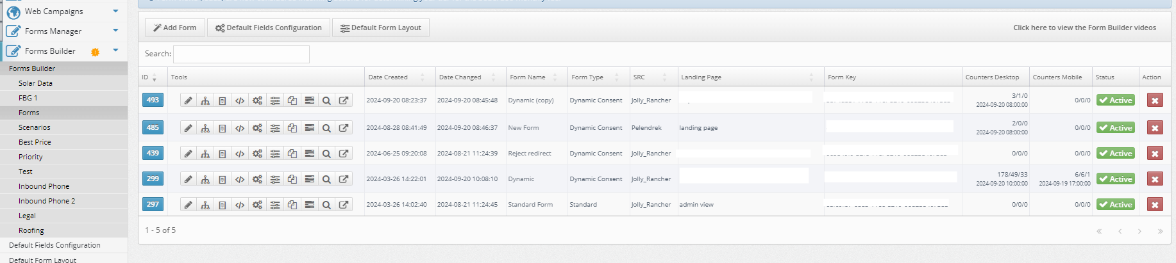
Task: Expand the Web Campaigns menu arrow
Action: click(115, 11)
